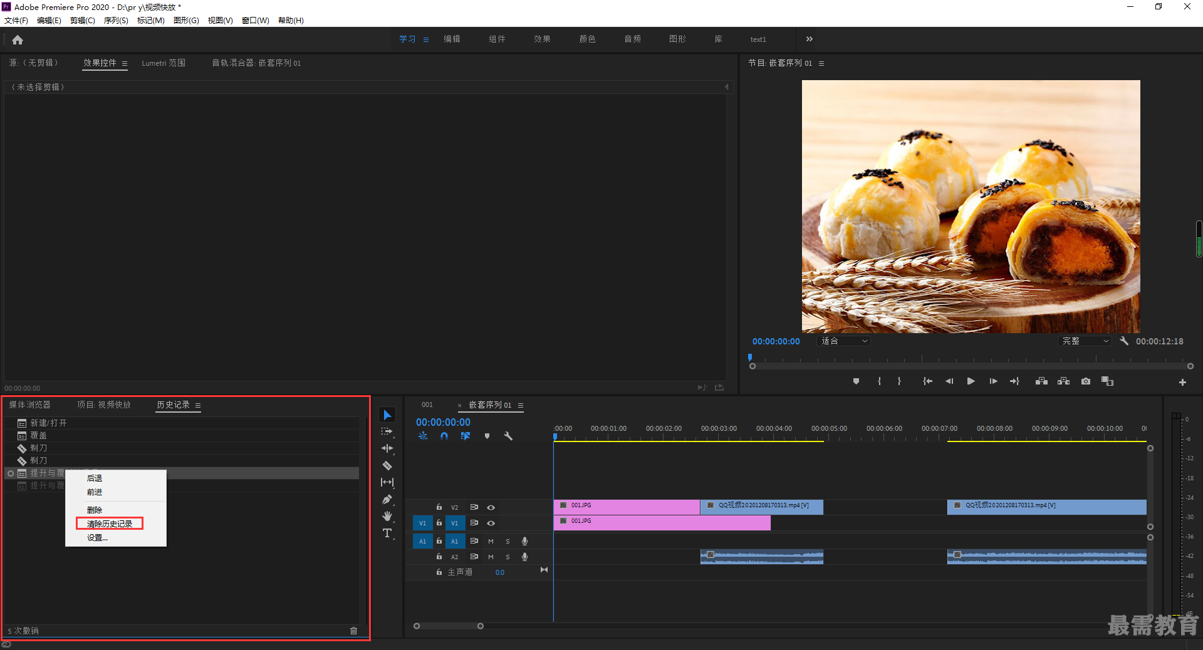Viewport: 1203px width, 650px height.
Task: Select the Ripple Edit tool
Action: (x=387, y=448)
